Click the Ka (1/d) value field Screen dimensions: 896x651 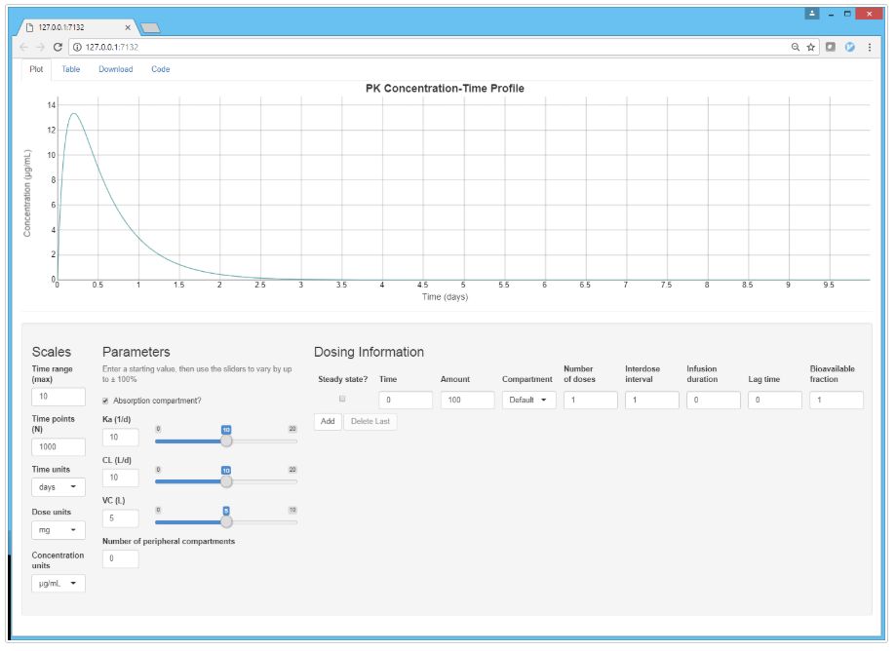pyautogui.click(x=121, y=437)
